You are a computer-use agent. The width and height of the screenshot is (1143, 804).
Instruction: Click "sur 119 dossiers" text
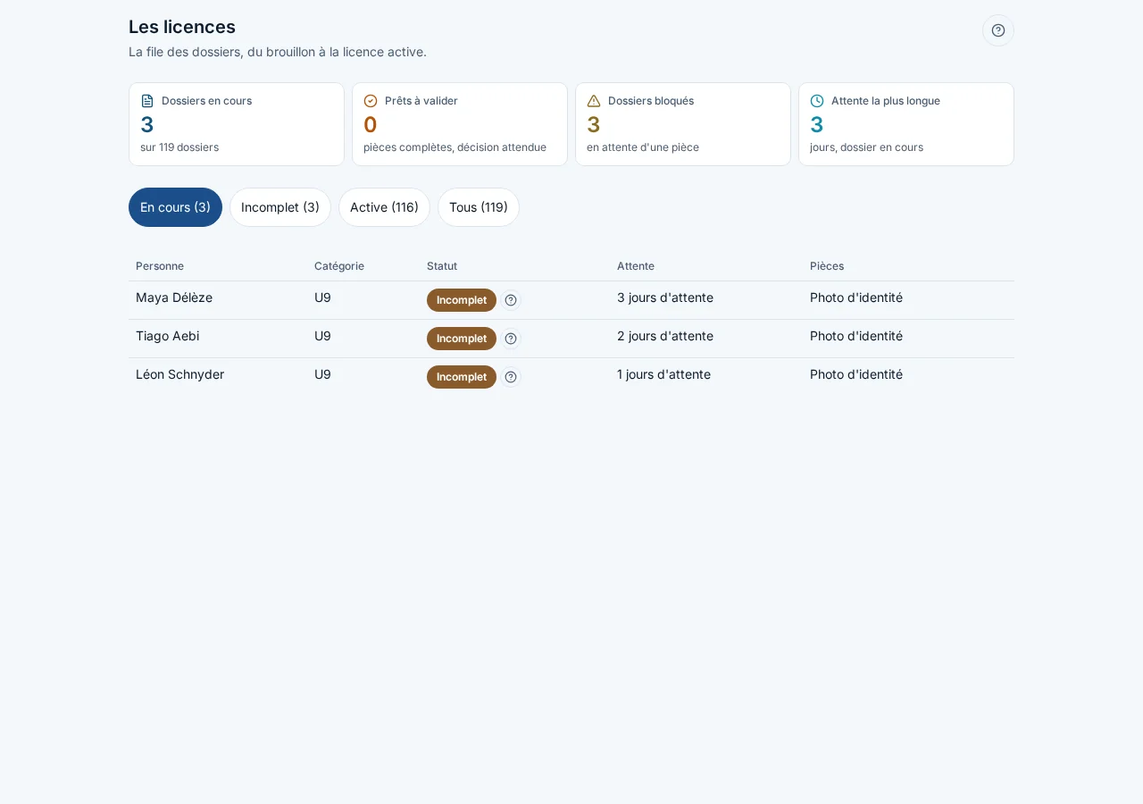(x=179, y=147)
